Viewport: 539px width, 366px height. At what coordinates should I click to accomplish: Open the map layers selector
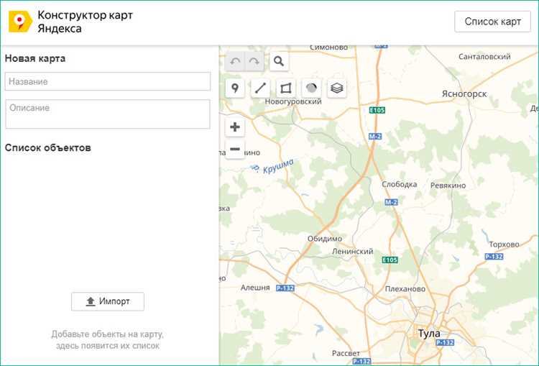337,88
